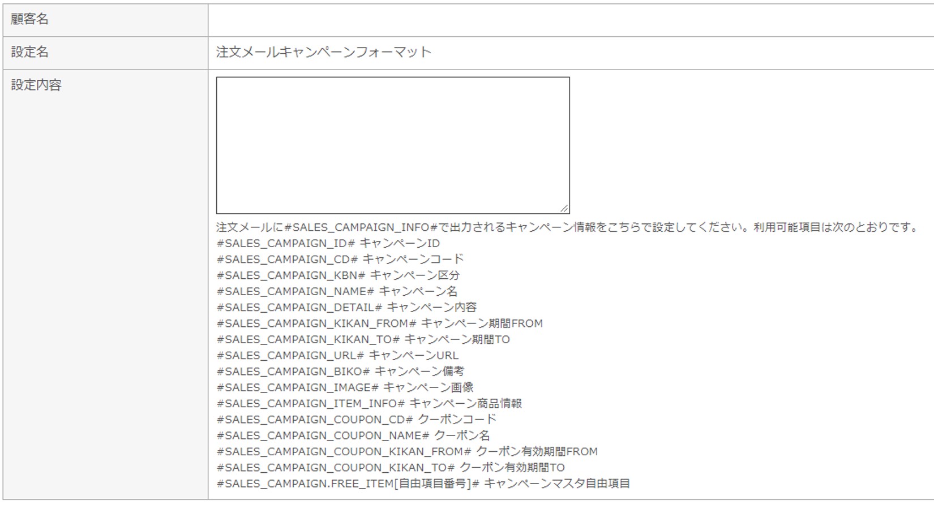Click the 注文メールキャンペーンフォーマット value text
This screenshot has height=505, width=934.
tap(324, 52)
